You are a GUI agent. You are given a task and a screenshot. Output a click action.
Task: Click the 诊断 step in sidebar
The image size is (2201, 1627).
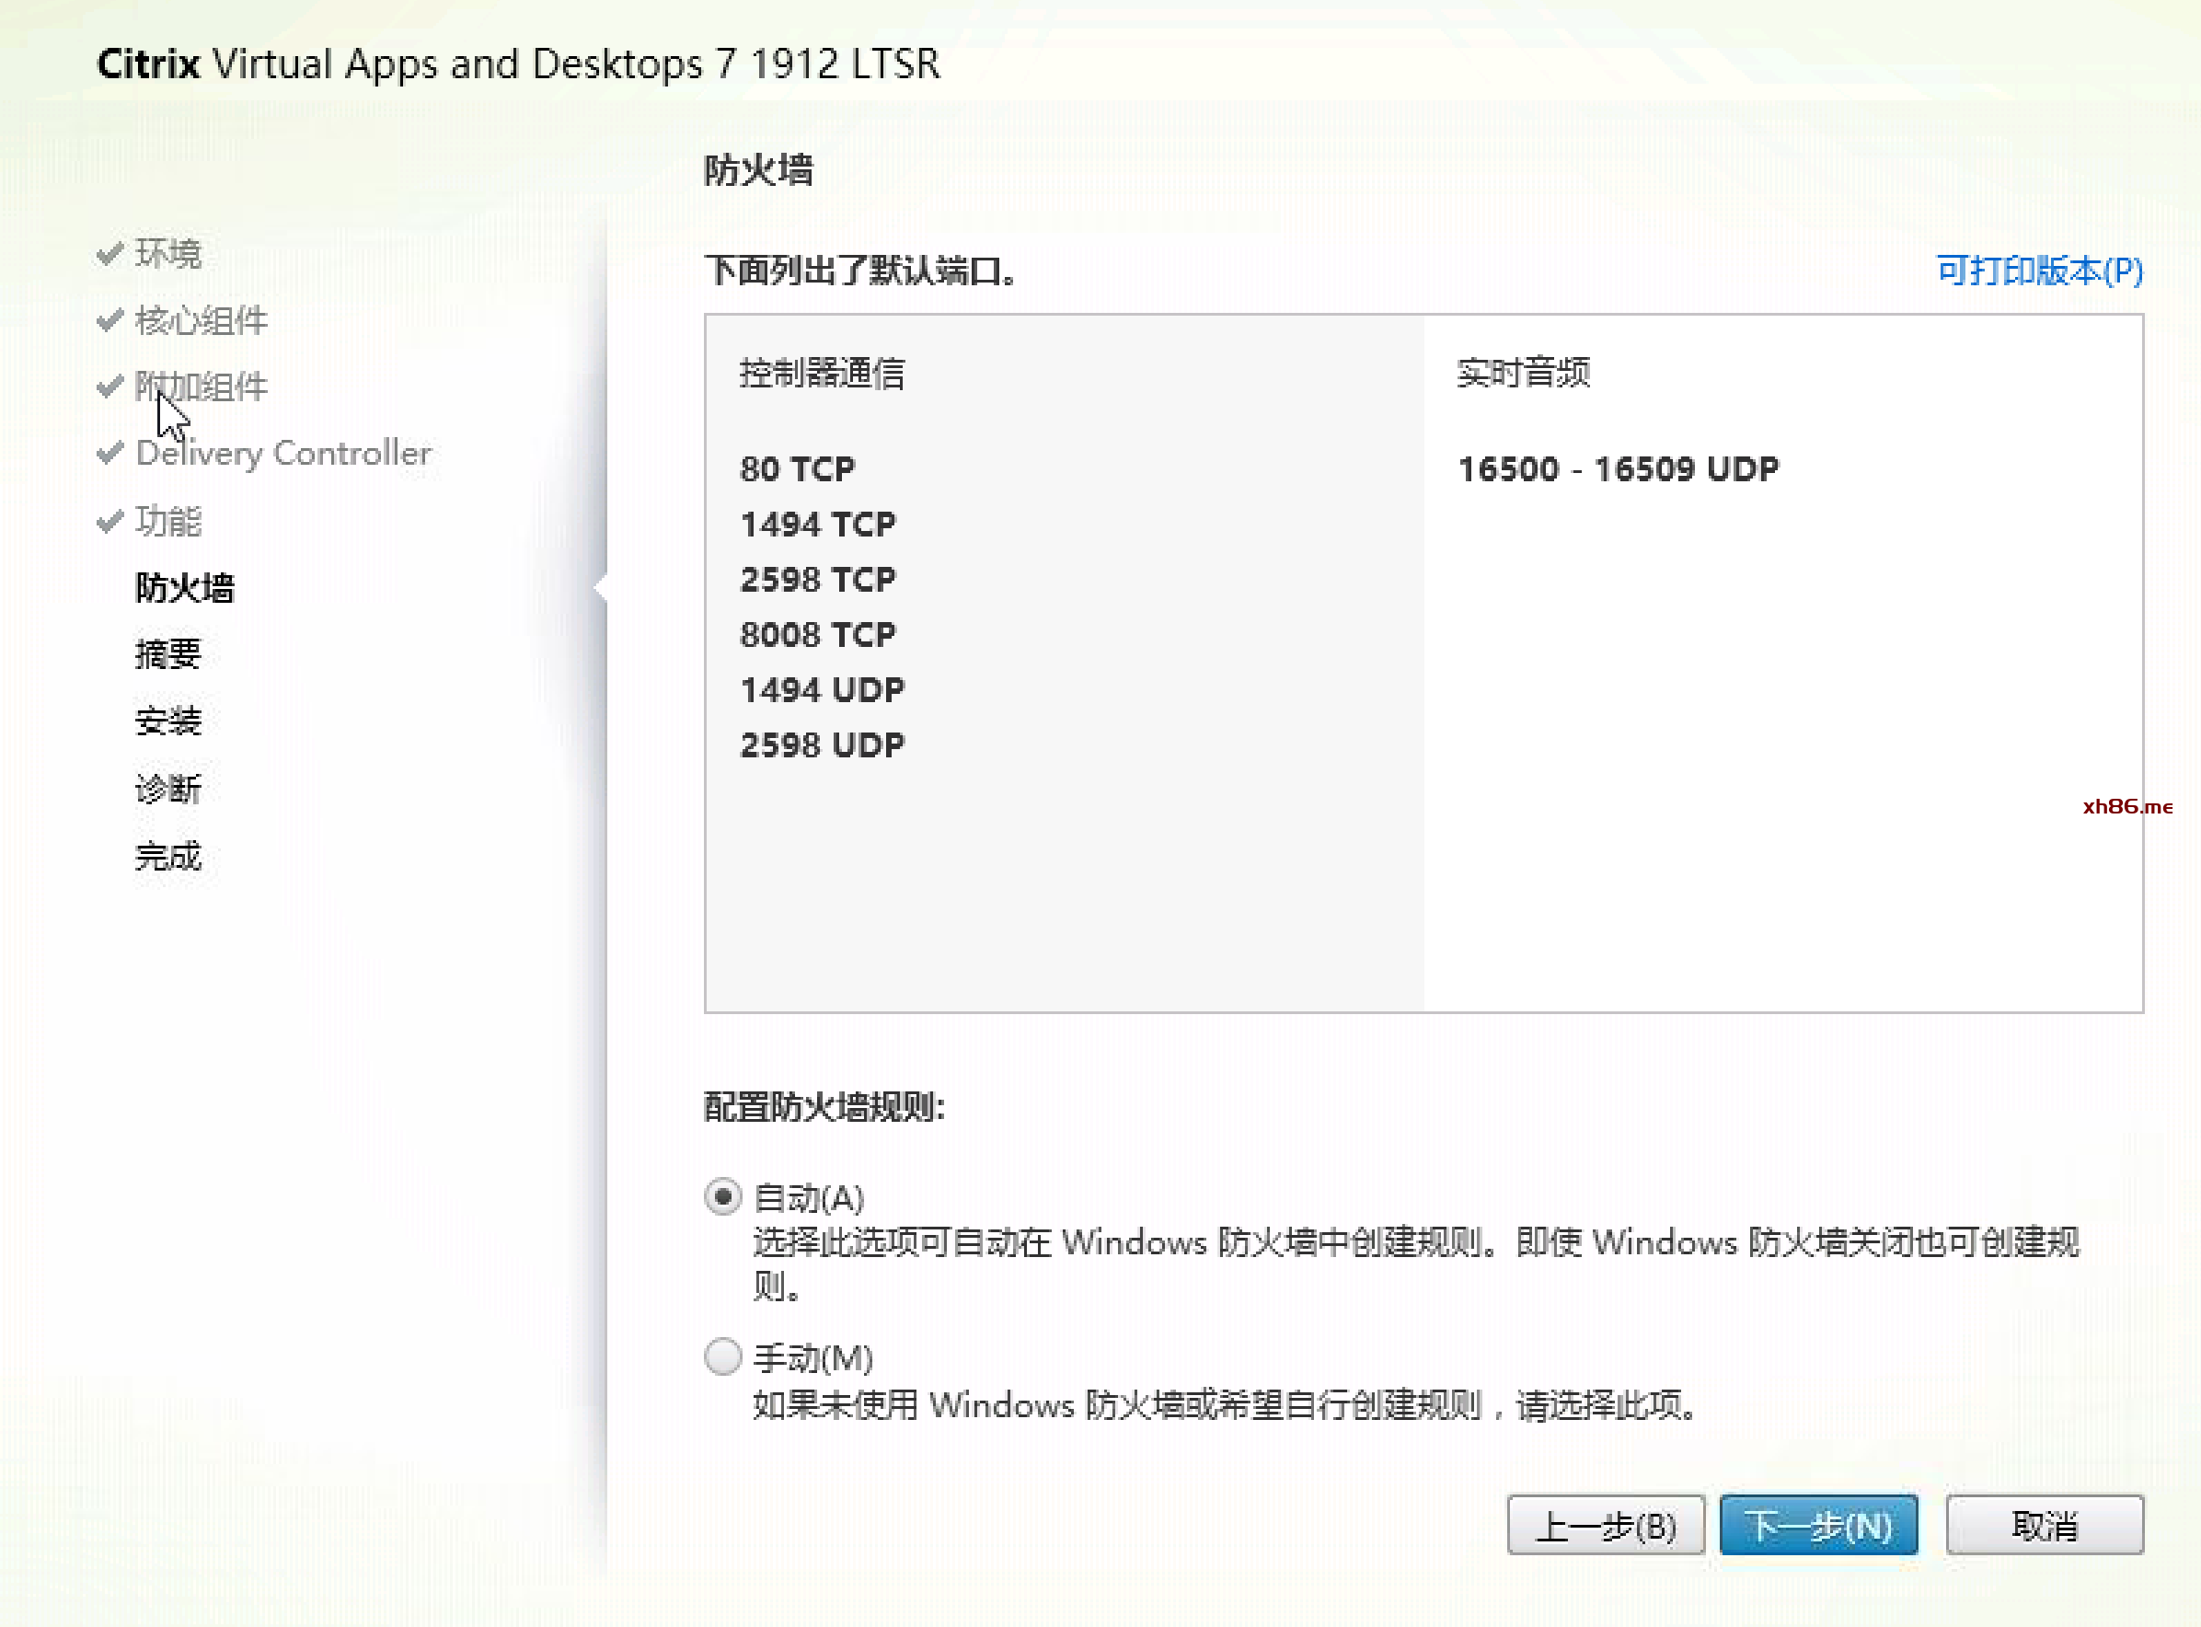pos(167,788)
